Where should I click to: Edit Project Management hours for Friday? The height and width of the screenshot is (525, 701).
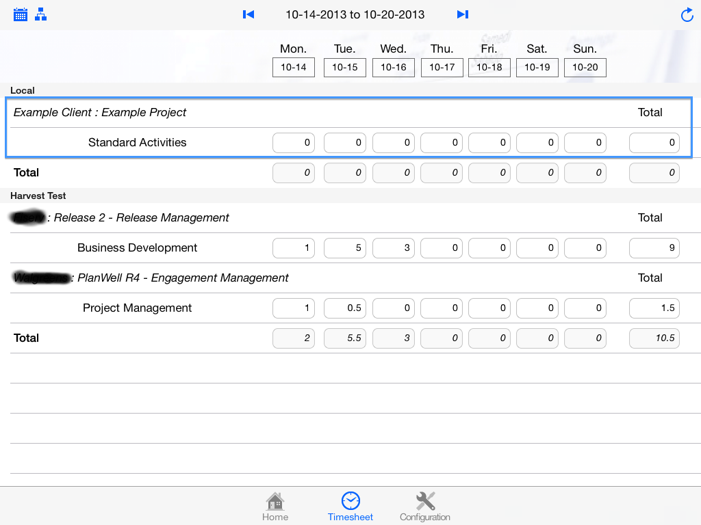point(489,308)
